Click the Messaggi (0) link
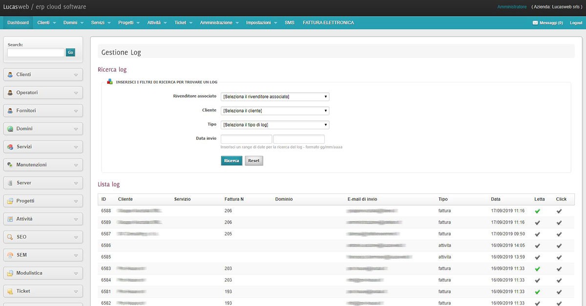This screenshot has height=306, width=586. tap(551, 23)
